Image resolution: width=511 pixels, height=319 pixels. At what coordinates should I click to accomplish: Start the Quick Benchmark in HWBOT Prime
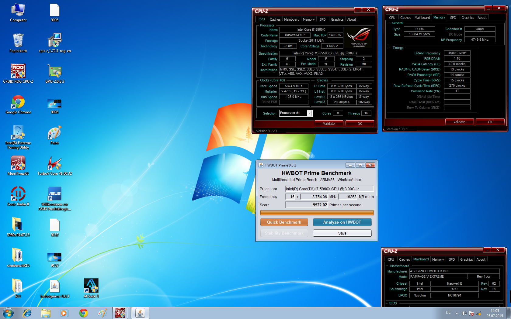tap(284, 222)
